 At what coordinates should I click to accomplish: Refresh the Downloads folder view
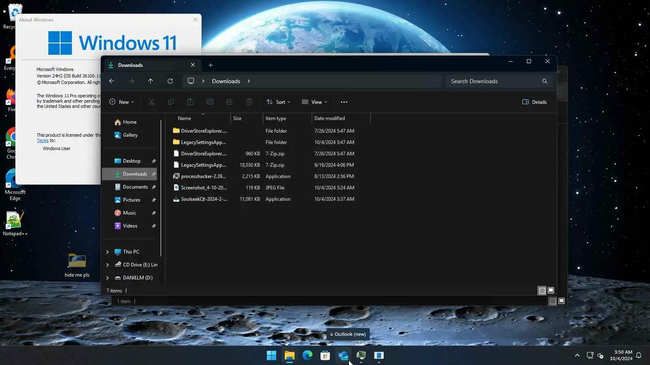(170, 81)
